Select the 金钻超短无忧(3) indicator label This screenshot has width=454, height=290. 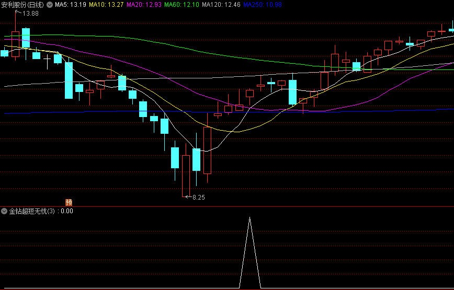pyautogui.click(x=32, y=211)
